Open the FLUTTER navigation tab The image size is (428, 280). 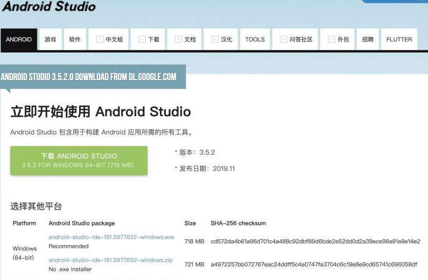coord(399,40)
